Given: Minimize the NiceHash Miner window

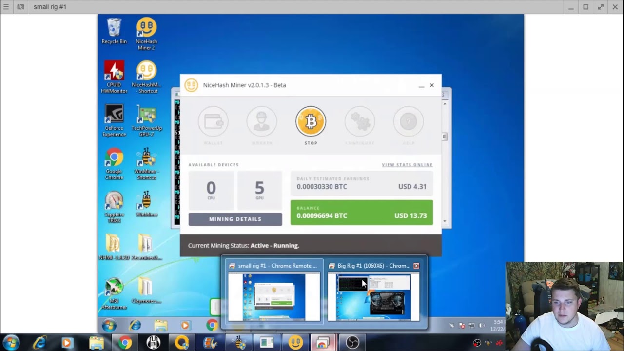Looking at the screenshot, I should [421, 85].
